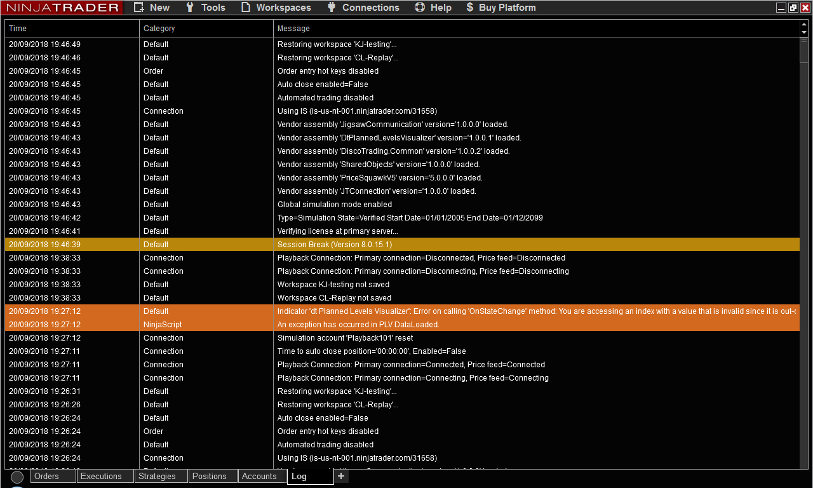Select the 'DiscoTrading.Common' vendor assembly message
The width and height of the screenshot is (813, 488).
pos(394,151)
